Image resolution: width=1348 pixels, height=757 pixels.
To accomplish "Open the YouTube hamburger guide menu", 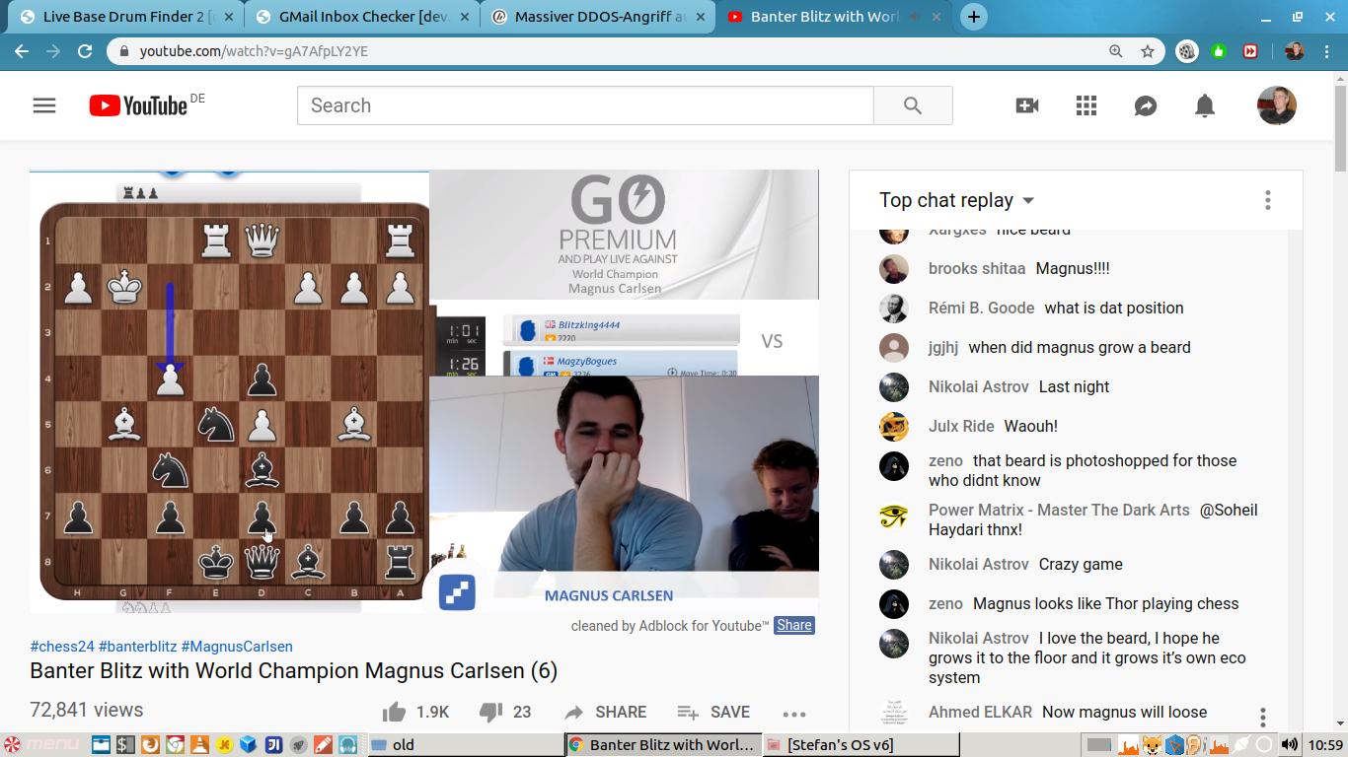I will click(x=44, y=105).
